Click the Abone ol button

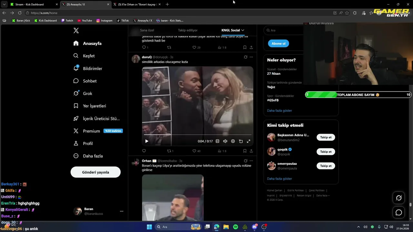(278, 43)
